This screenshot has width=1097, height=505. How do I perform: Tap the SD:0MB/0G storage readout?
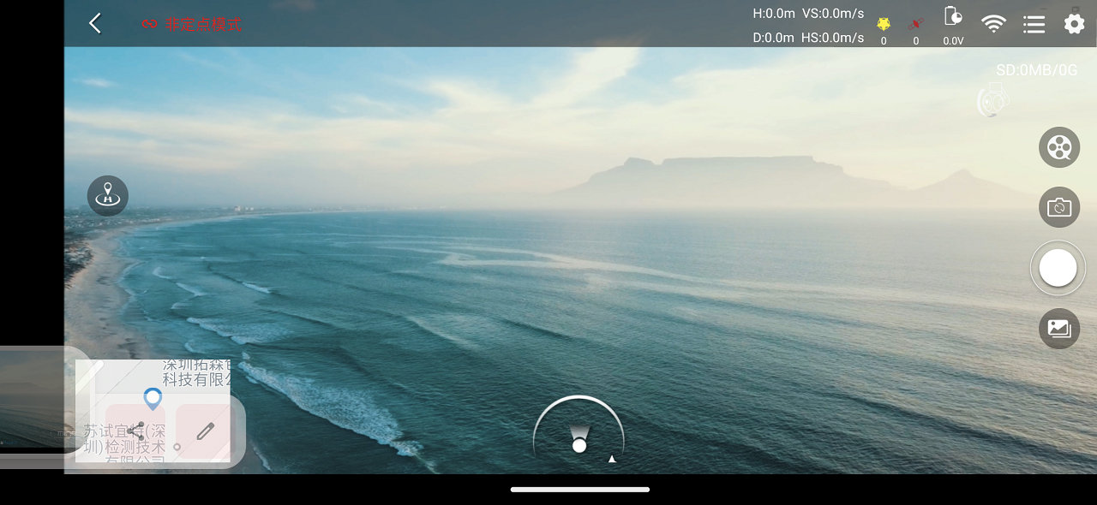[x=1036, y=70]
